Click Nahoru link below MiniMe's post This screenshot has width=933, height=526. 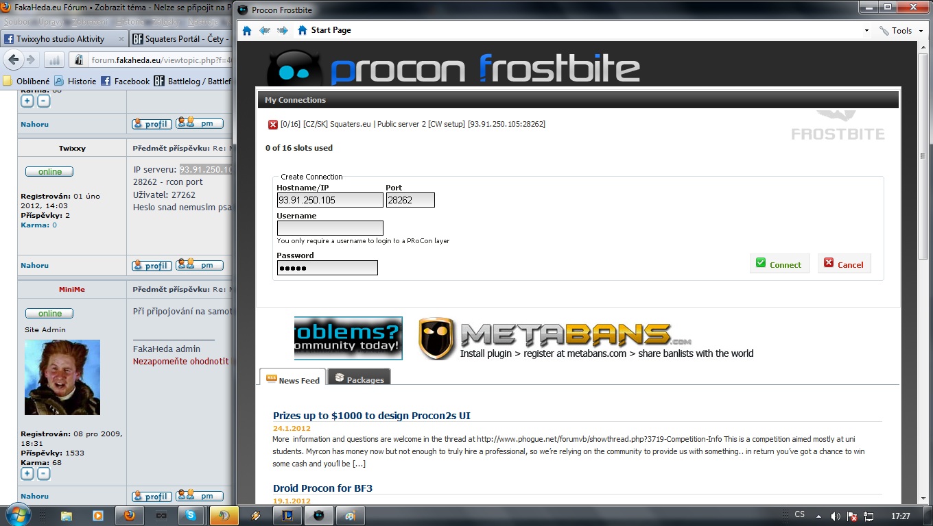[x=34, y=497]
